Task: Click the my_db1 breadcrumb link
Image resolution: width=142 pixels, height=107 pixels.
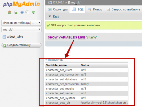Action: click(x=76, y=3)
